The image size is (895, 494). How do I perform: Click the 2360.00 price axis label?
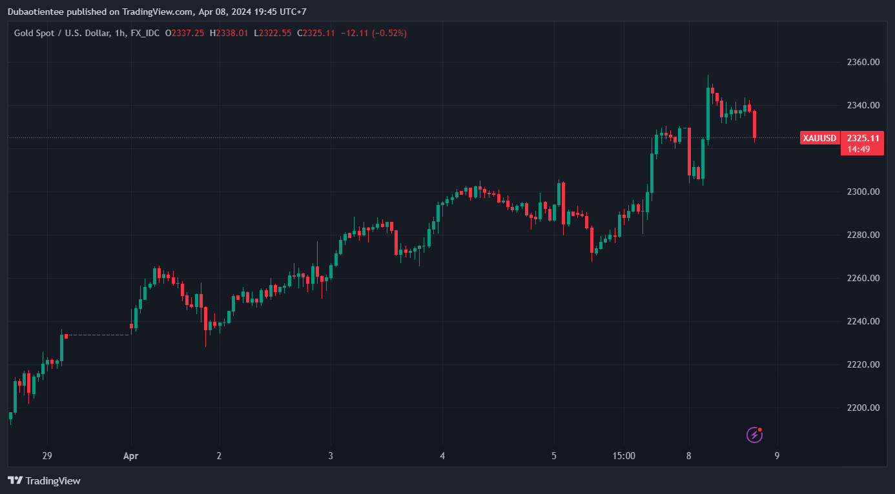[863, 62]
